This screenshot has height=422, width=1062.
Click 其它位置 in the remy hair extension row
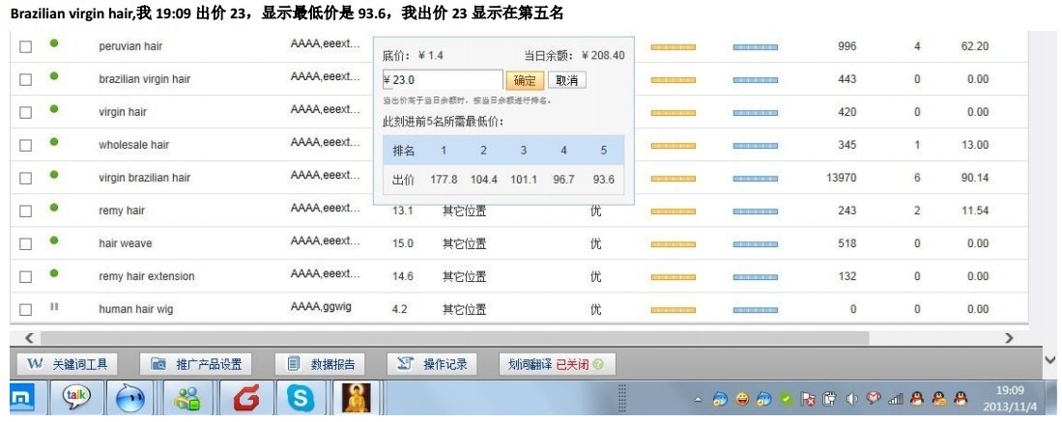[464, 276]
